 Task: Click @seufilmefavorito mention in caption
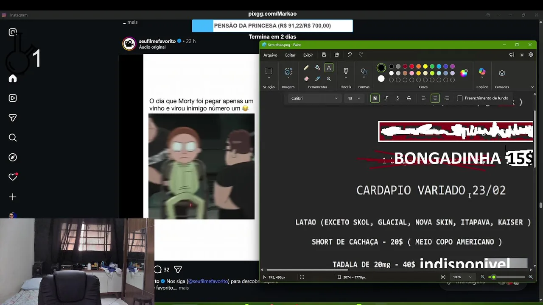click(208, 281)
